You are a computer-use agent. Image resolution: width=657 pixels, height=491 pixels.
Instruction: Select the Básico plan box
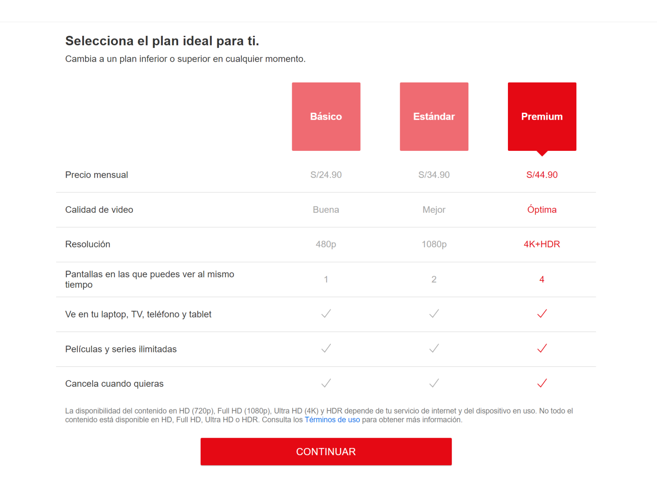[x=326, y=116]
